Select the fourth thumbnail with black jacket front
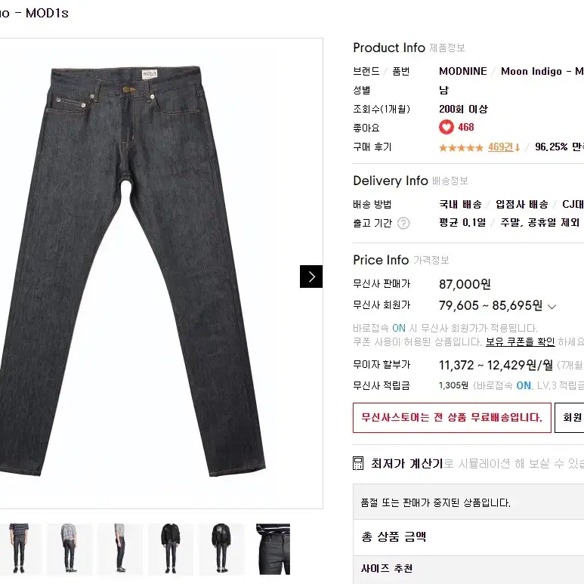The height and width of the screenshot is (584, 584). tap(171, 548)
